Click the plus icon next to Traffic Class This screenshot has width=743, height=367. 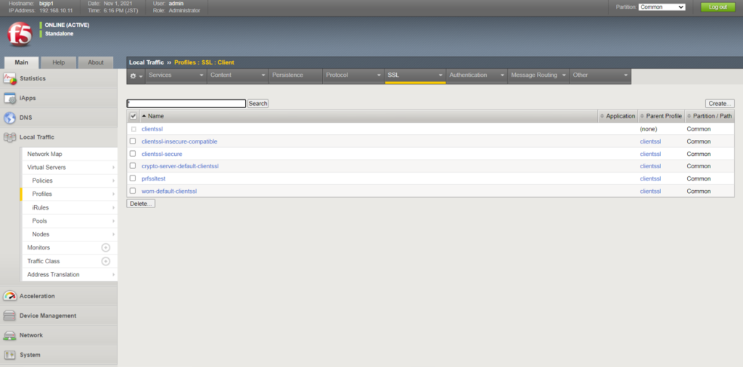click(x=105, y=261)
